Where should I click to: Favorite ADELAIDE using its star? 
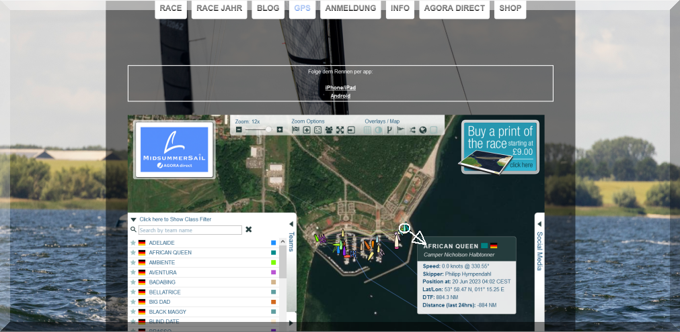coord(133,243)
